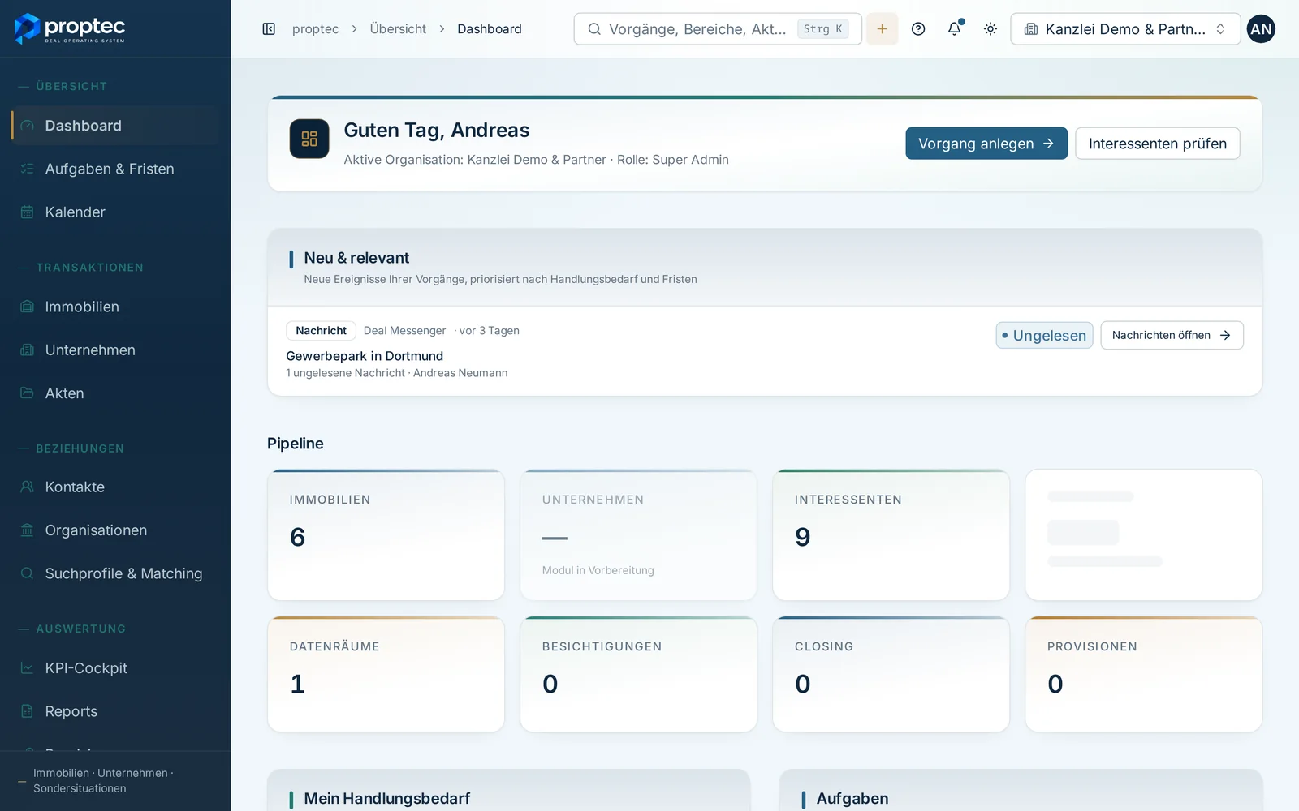Click the Vorgang anlegen button

click(986, 144)
